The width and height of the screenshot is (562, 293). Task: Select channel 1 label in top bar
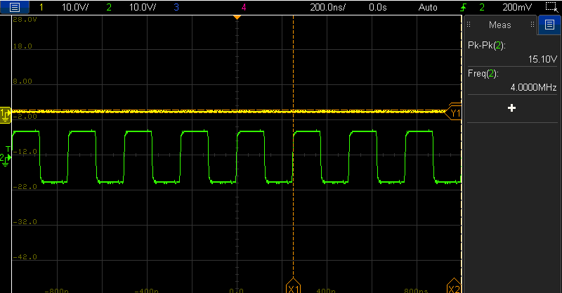click(41, 7)
